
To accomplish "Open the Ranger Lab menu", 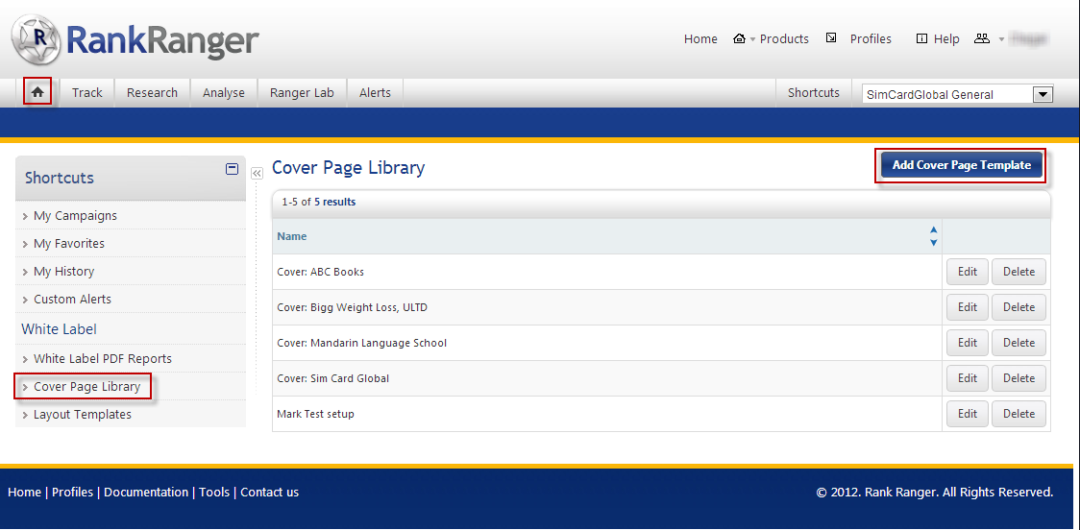I will click(x=302, y=92).
